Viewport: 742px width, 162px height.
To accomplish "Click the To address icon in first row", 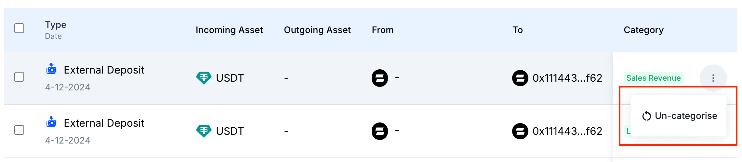I will point(520,78).
